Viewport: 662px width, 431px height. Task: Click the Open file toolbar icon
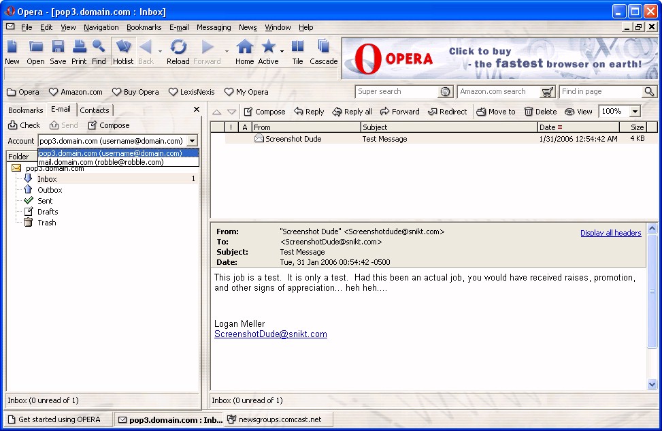pos(35,47)
